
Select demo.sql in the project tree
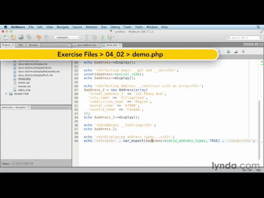[24, 82]
